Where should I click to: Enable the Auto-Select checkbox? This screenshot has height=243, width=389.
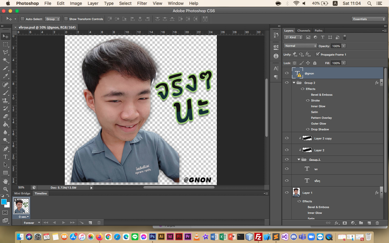(23, 19)
